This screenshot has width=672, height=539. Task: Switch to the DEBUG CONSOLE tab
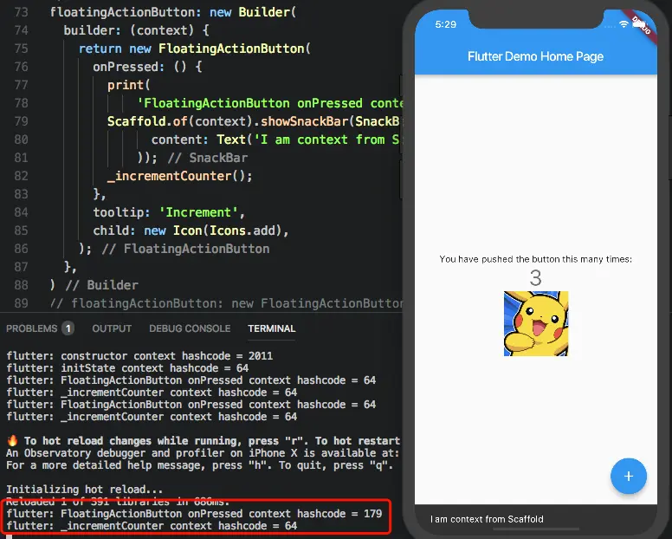[190, 328]
